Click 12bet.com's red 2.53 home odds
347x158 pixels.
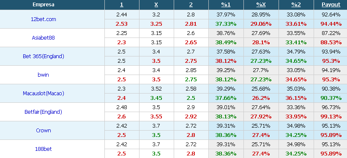tap(121, 24)
